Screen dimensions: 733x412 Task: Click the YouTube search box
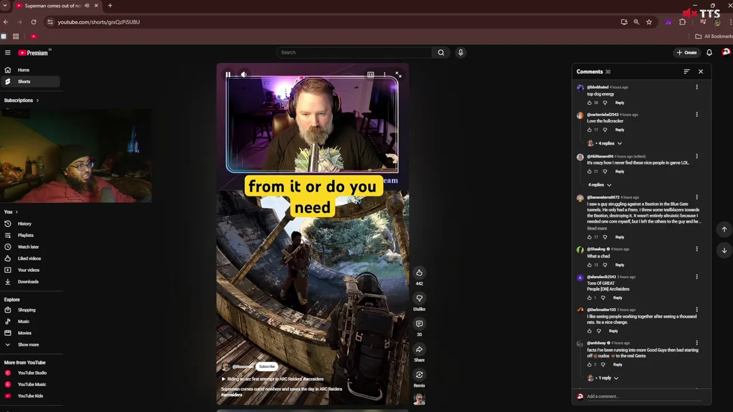pyautogui.click(x=354, y=52)
